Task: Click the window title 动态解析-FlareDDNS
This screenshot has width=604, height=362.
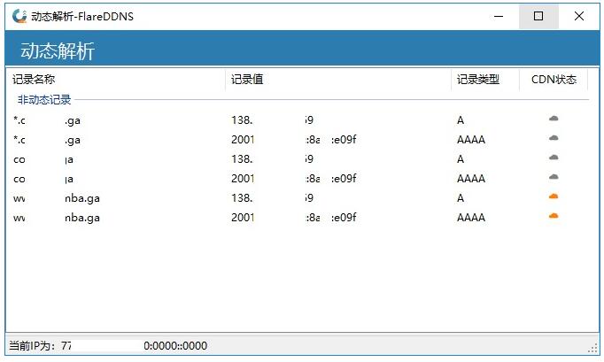Action: (x=82, y=17)
